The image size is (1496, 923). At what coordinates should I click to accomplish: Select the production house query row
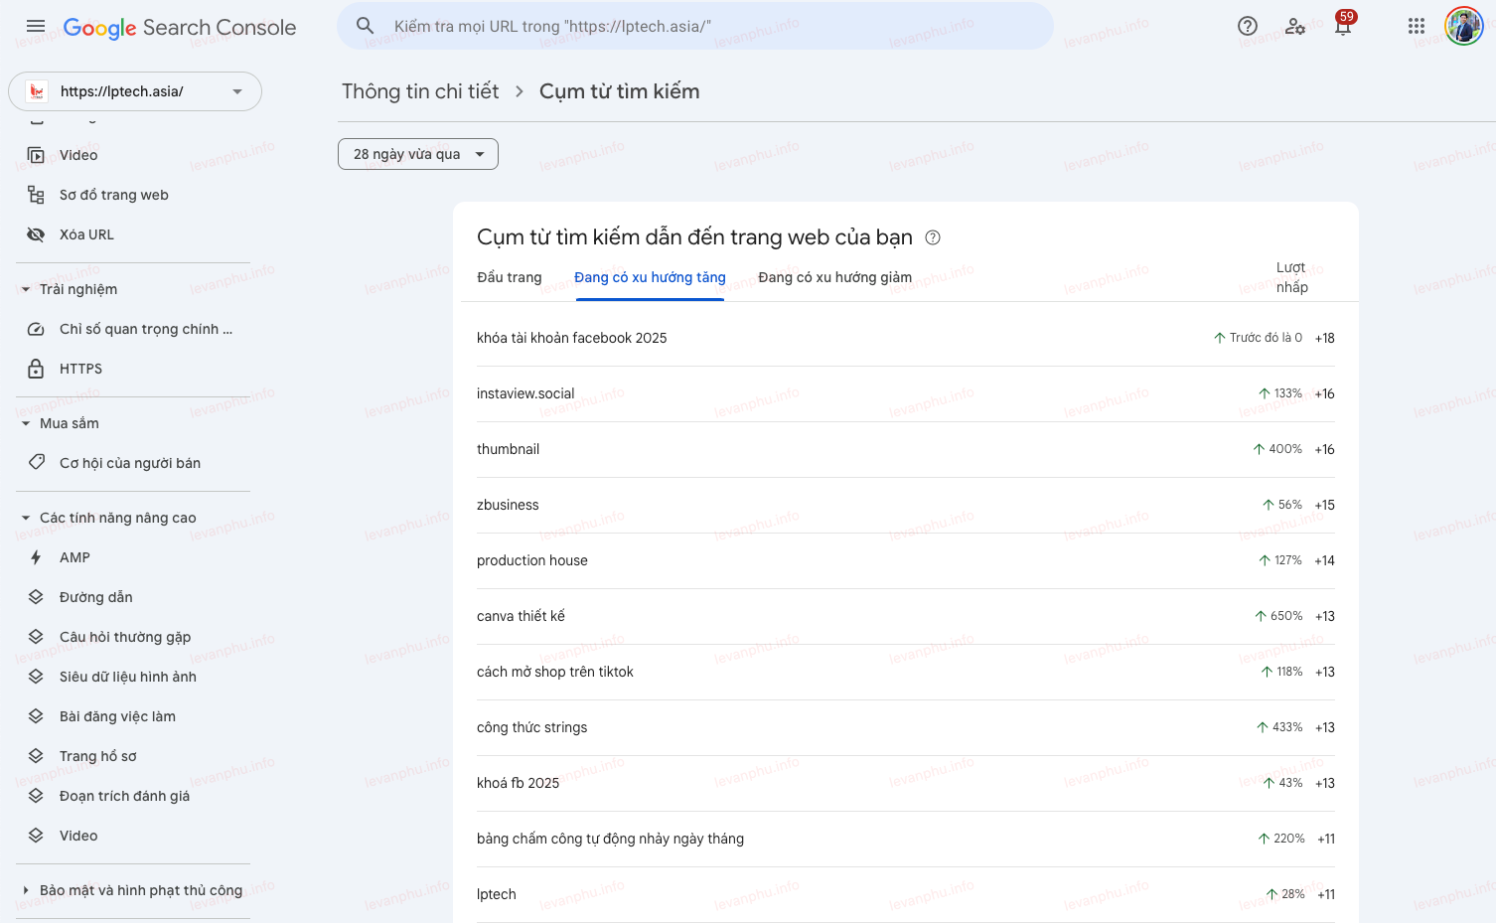click(x=906, y=560)
